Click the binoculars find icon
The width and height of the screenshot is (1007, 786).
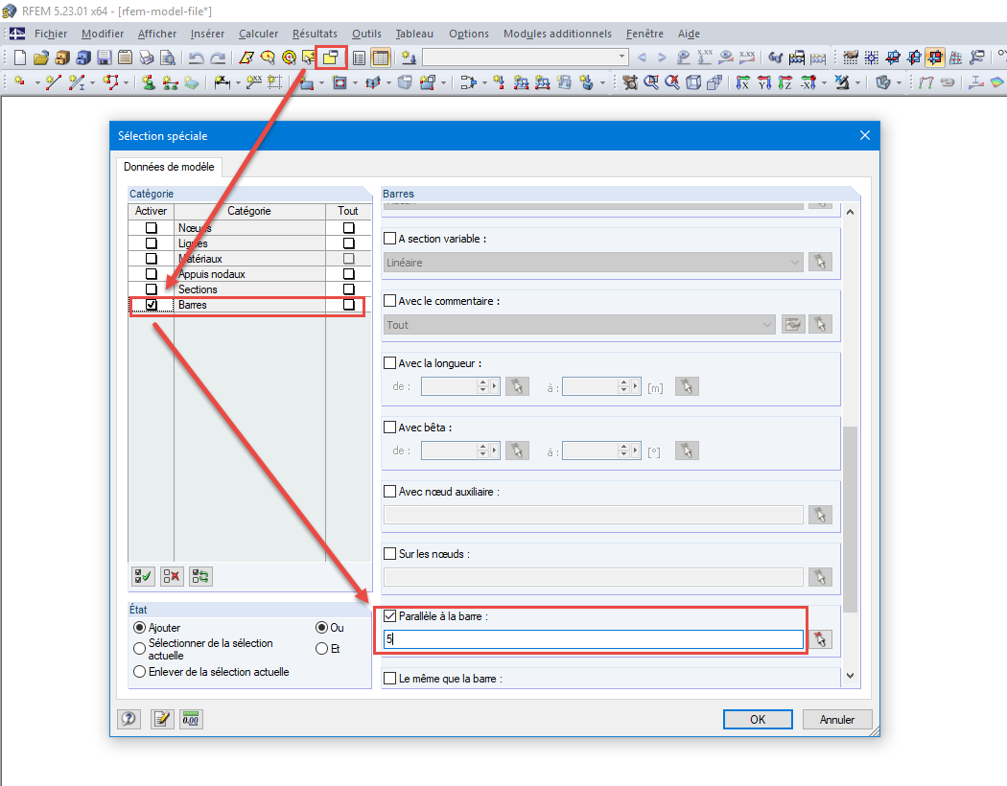(775, 58)
